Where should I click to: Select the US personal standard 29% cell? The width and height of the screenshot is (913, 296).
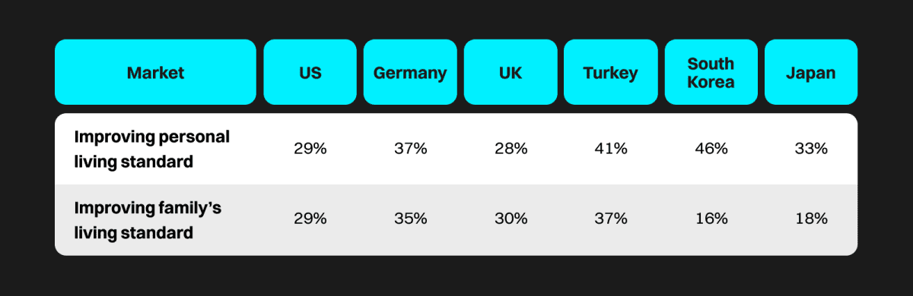(310, 149)
